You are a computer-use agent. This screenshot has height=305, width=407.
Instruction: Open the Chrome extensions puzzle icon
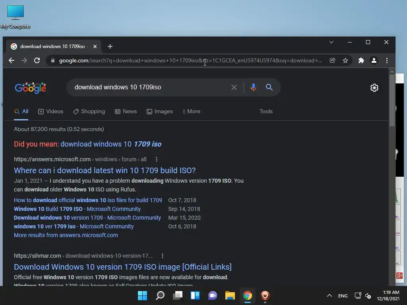click(x=361, y=60)
